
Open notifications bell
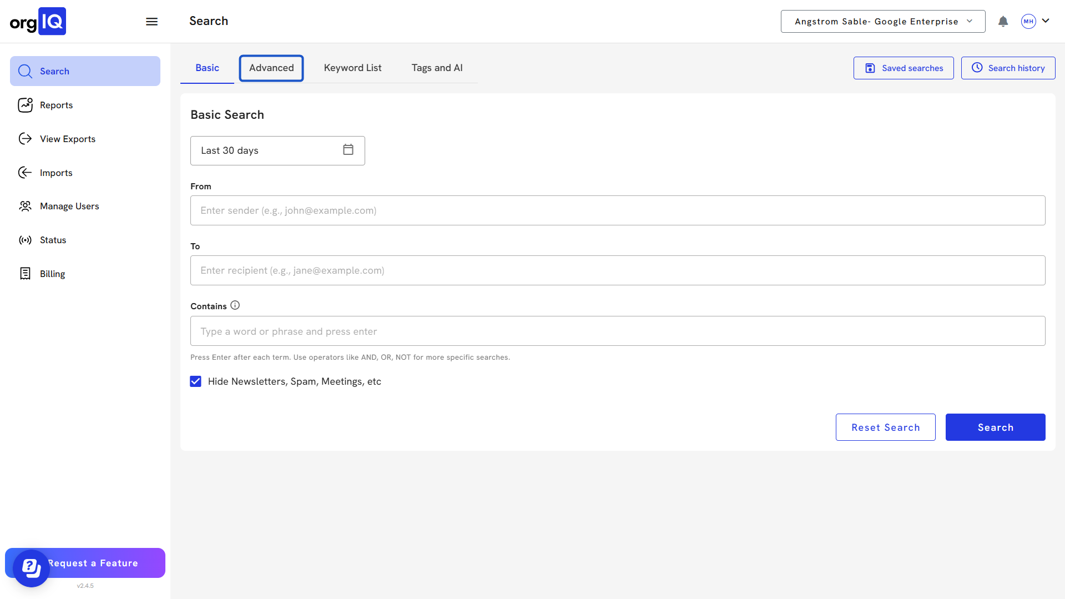(x=1003, y=22)
